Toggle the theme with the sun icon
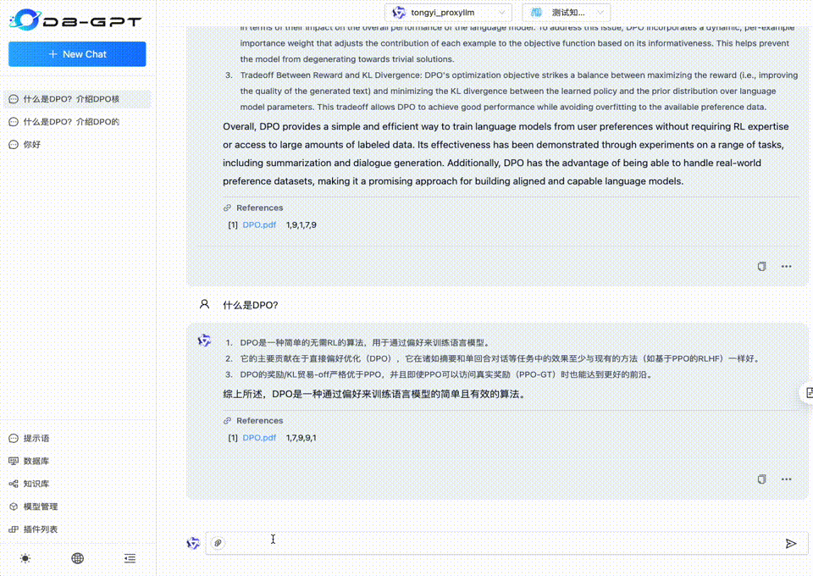This screenshot has height=576, width=813. (x=25, y=558)
